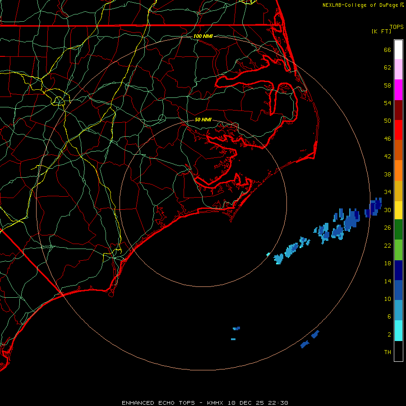
Task: Click the 18 value on the scale
Action: [x=388, y=263]
